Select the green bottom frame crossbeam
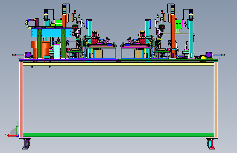Viewport: 237px width, 153px height. point(119,135)
